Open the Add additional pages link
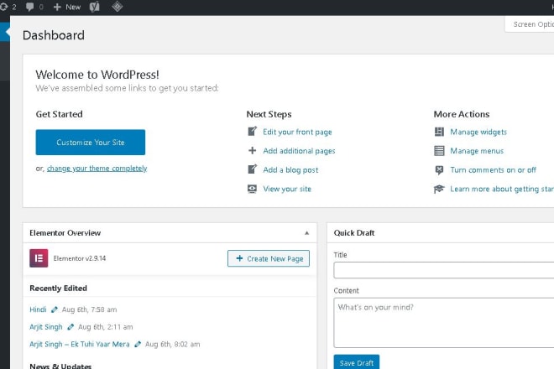The width and height of the screenshot is (554, 369). pyautogui.click(x=299, y=151)
